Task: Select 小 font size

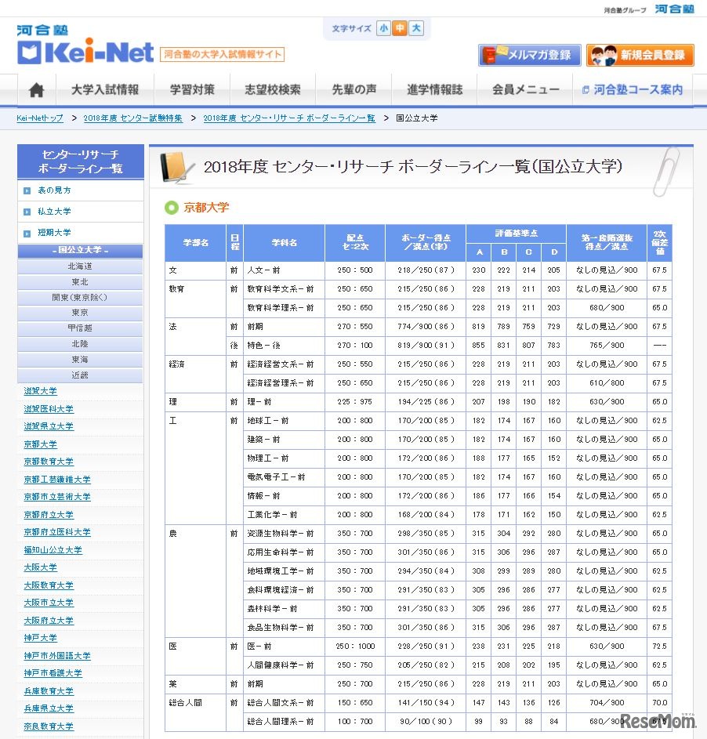Action: pos(384,27)
